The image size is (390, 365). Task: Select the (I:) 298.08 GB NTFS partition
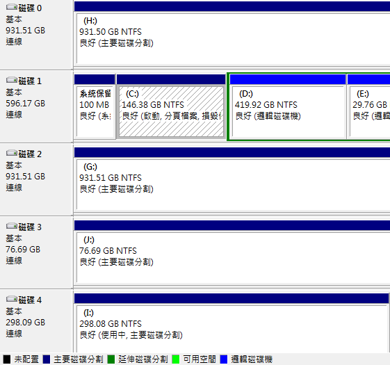231,329
